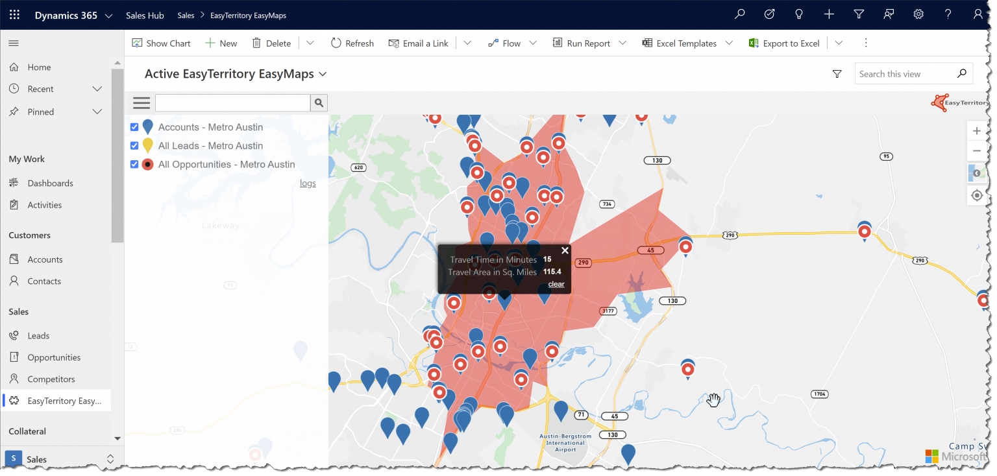Open quick create using the plus icon
The height and width of the screenshot is (476, 997).
[829, 14]
